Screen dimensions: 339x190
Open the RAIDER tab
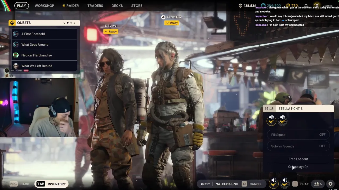click(x=70, y=6)
